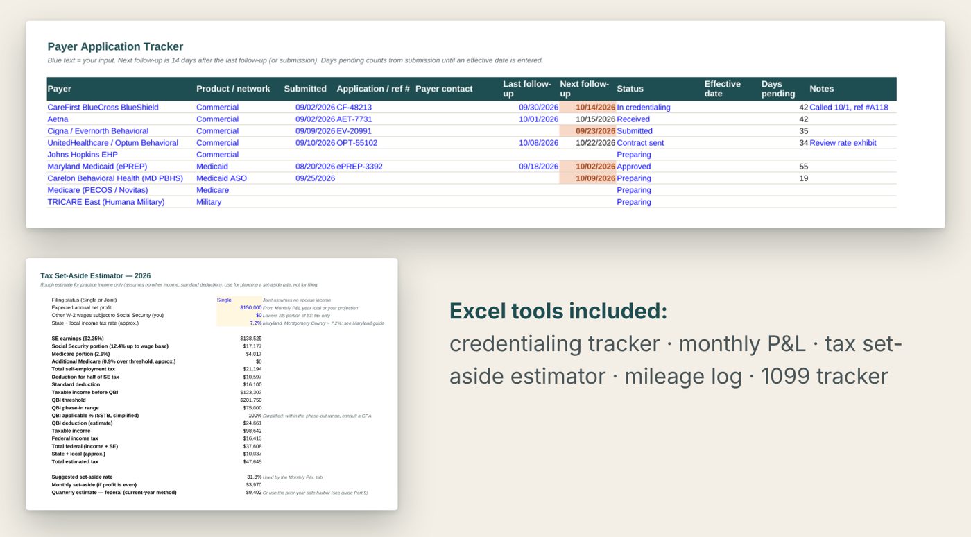Click the Payer Application Tracker title

pos(115,46)
